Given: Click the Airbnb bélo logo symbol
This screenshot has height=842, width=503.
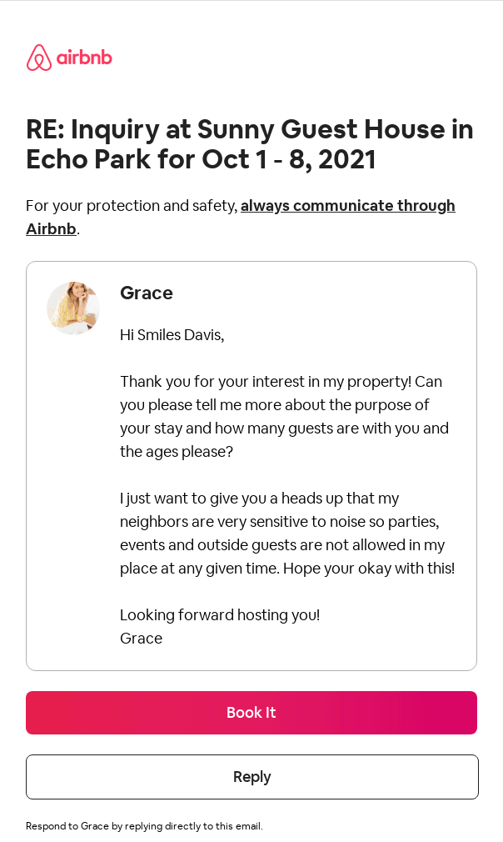Looking at the screenshot, I should click(x=38, y=58).
